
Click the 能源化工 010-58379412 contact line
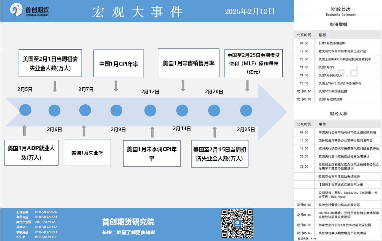(x=37, y=227)
